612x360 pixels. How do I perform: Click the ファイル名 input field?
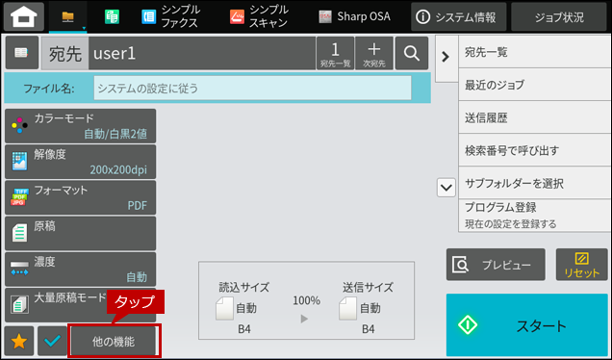[252, 89]
